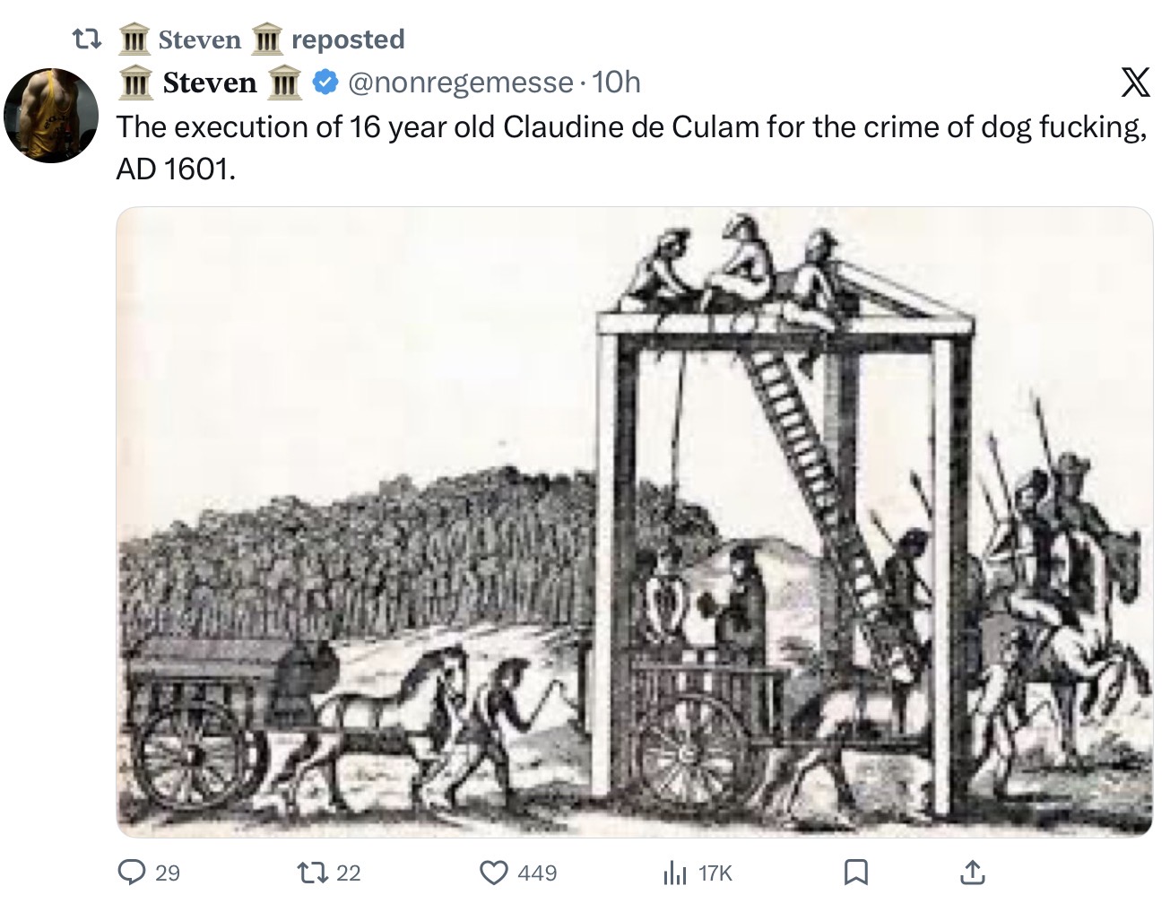Viewport: 1170px width, 912px height.
Task: Click the 22 reposts count
Action: 349,873
